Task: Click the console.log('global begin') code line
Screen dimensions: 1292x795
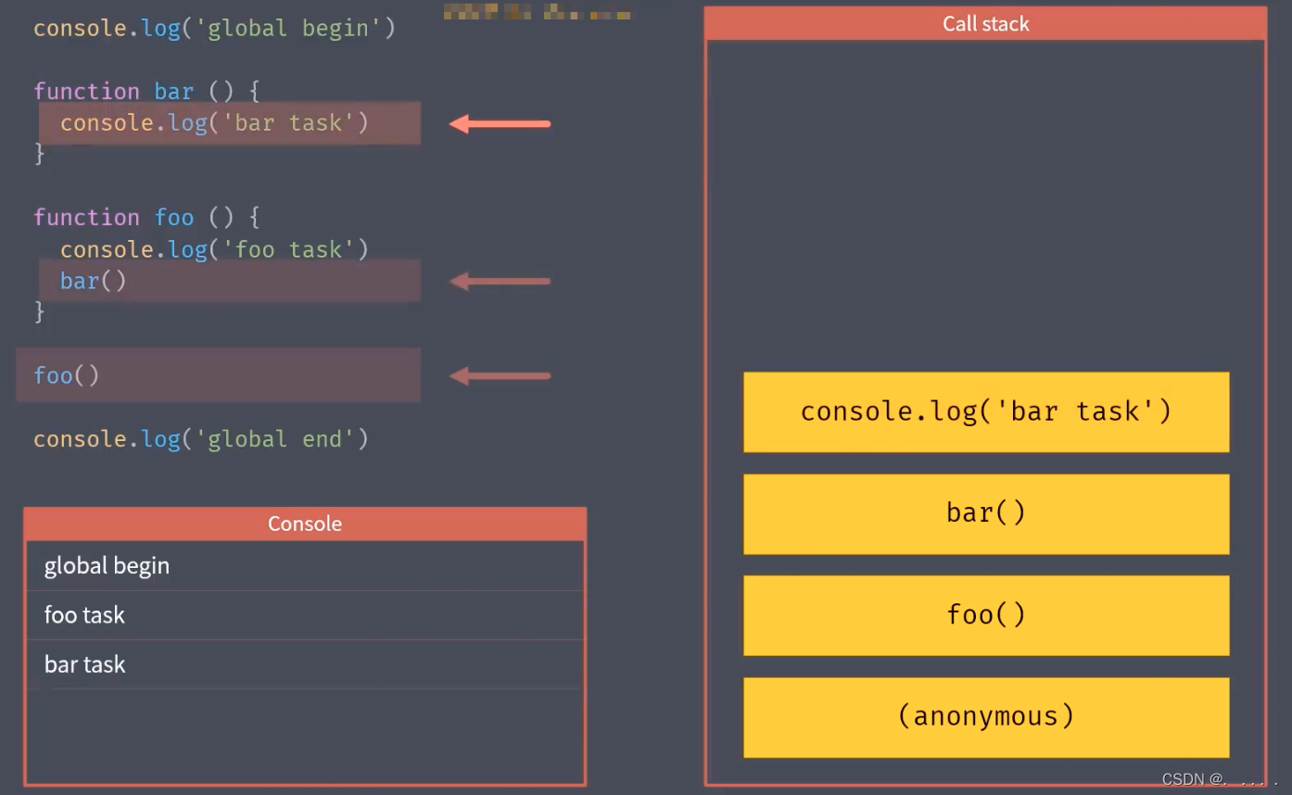Action: point(214,28)
